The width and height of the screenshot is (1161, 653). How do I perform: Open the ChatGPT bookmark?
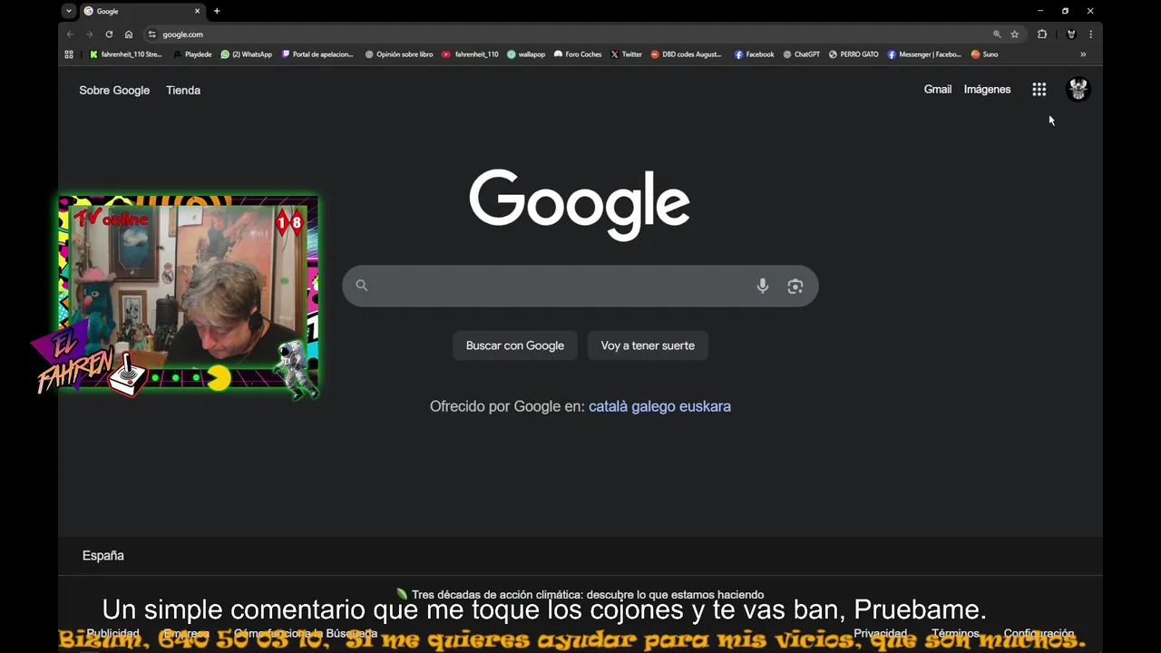pos(802,54)
